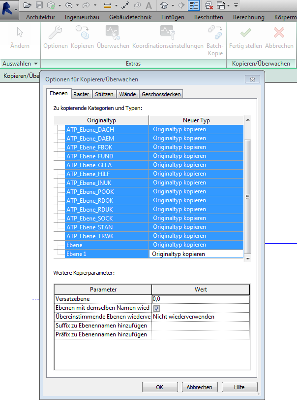Toggle 'Ebenen mit demselben Namen' checkbox
This screenshot has height=401, width=297.
(x=156, y=308)
